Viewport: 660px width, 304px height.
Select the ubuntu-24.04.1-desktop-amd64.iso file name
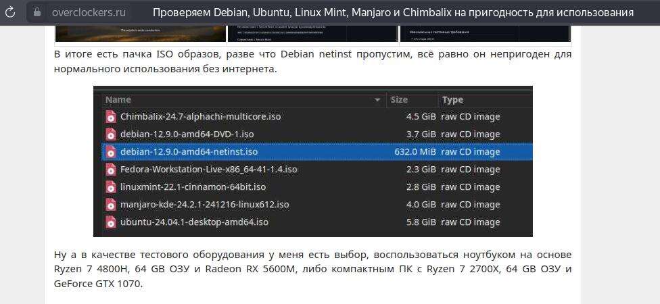[x=194, y=222]
